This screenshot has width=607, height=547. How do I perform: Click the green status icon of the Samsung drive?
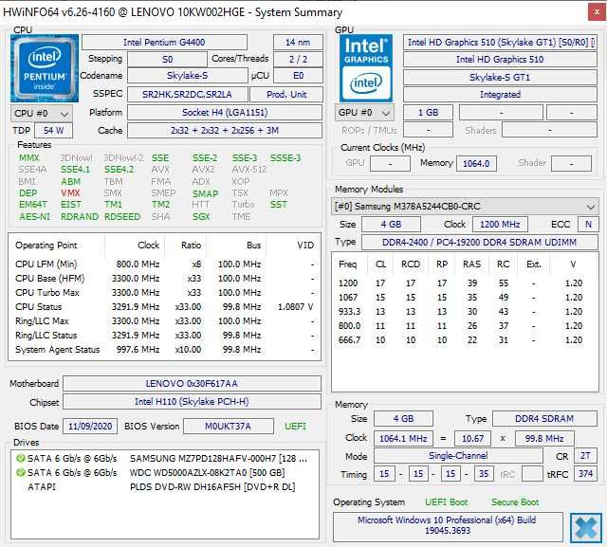20,459
